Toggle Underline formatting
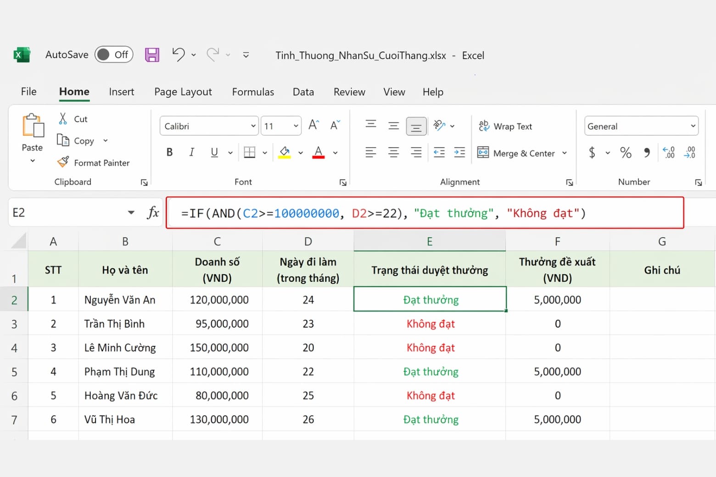 click(x=214, y=152)
